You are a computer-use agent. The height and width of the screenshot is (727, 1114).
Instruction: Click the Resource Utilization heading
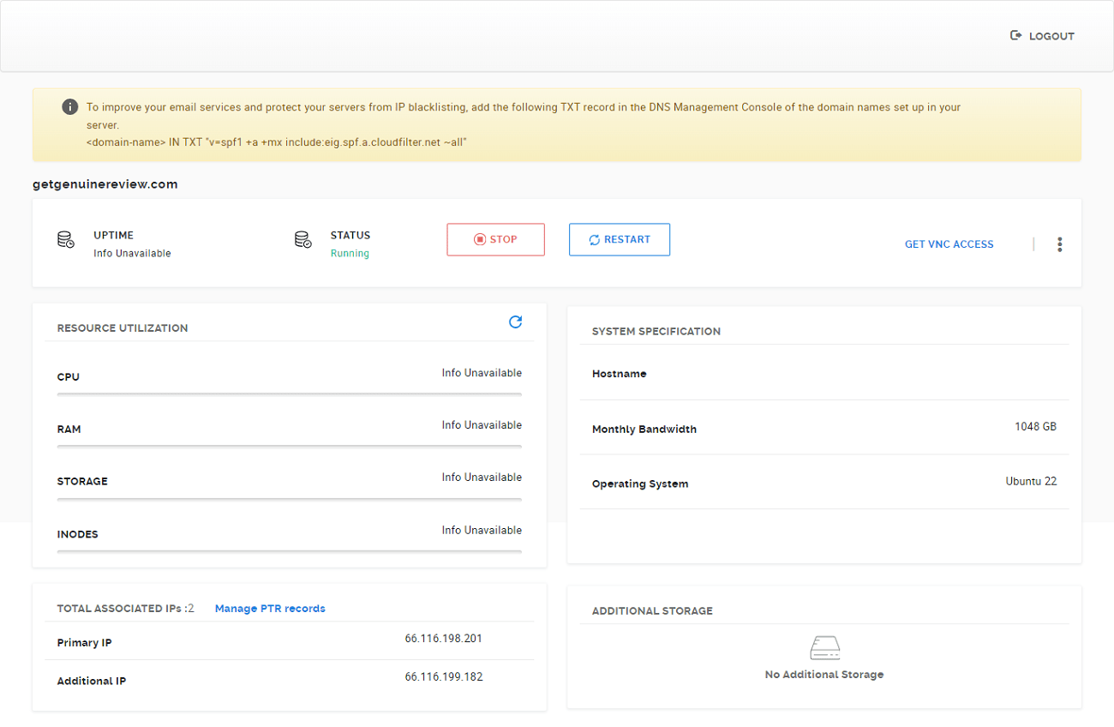(123, 328)
